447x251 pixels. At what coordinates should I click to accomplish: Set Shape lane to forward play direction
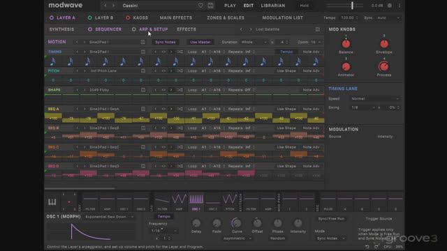coord(171,90)
